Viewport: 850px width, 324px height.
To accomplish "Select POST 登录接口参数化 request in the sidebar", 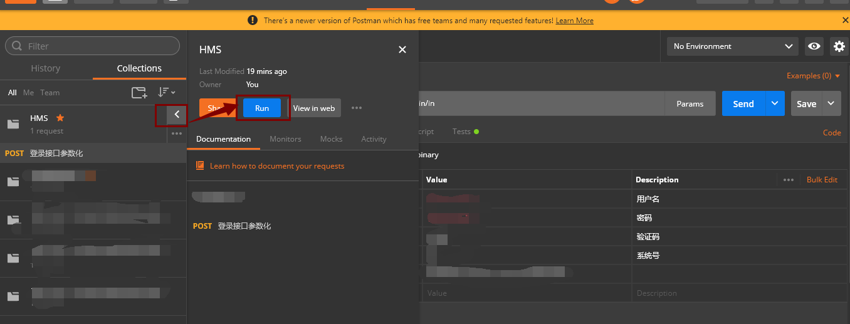I will point(93,153).
